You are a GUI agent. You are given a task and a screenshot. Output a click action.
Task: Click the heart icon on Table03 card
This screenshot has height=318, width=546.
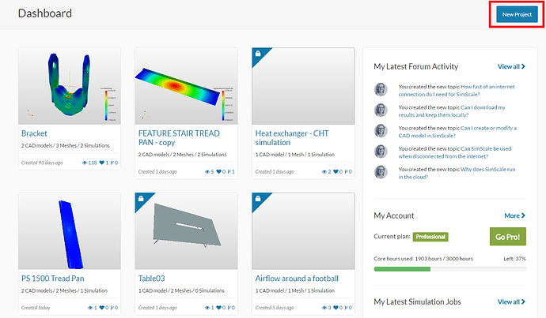(x=218, y=308)
